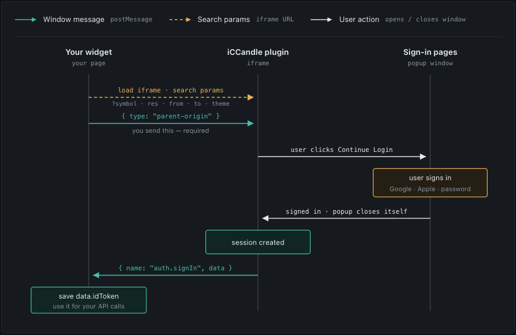Viewport: 516px width, 335px height.
Task: Click the 'Search params' legend label
Action: click(x=223, y=20)
